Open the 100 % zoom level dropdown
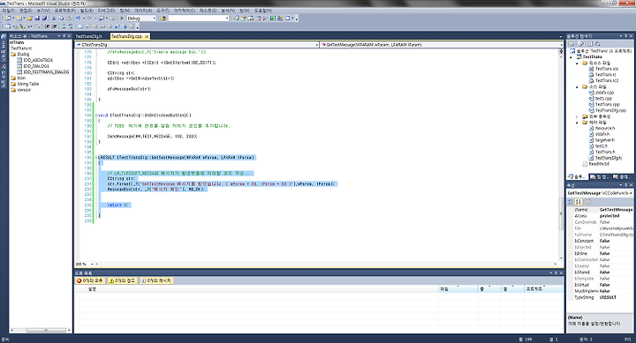 (x=92, y=264)
